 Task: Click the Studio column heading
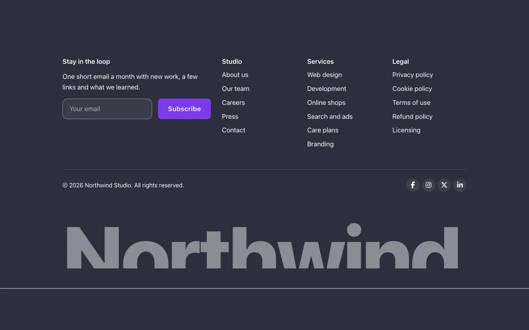[232, 62]
